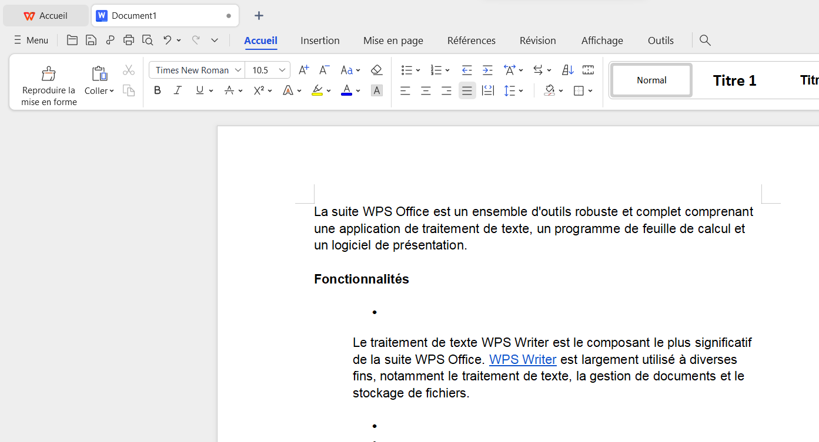This screenshot has height=442, width=819.
Task: Open the Références tab
Action: click(472, 41)
